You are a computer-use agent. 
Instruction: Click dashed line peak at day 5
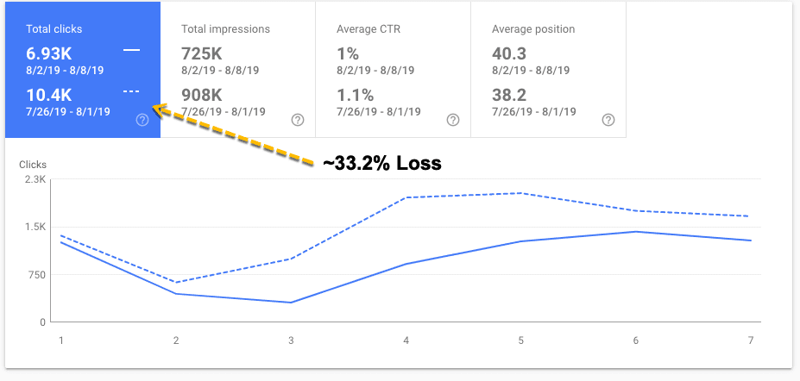521,193
